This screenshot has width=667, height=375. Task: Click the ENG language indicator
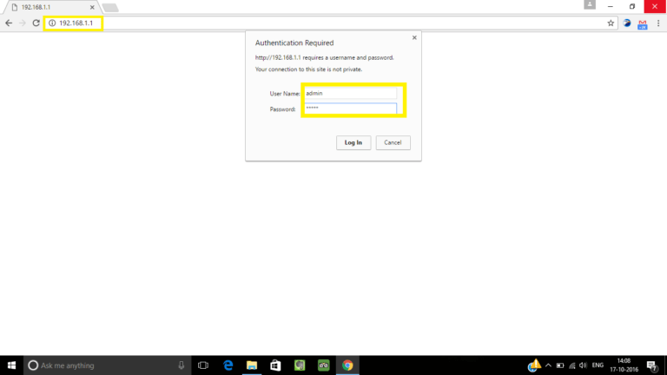click(x=598, y=365)
